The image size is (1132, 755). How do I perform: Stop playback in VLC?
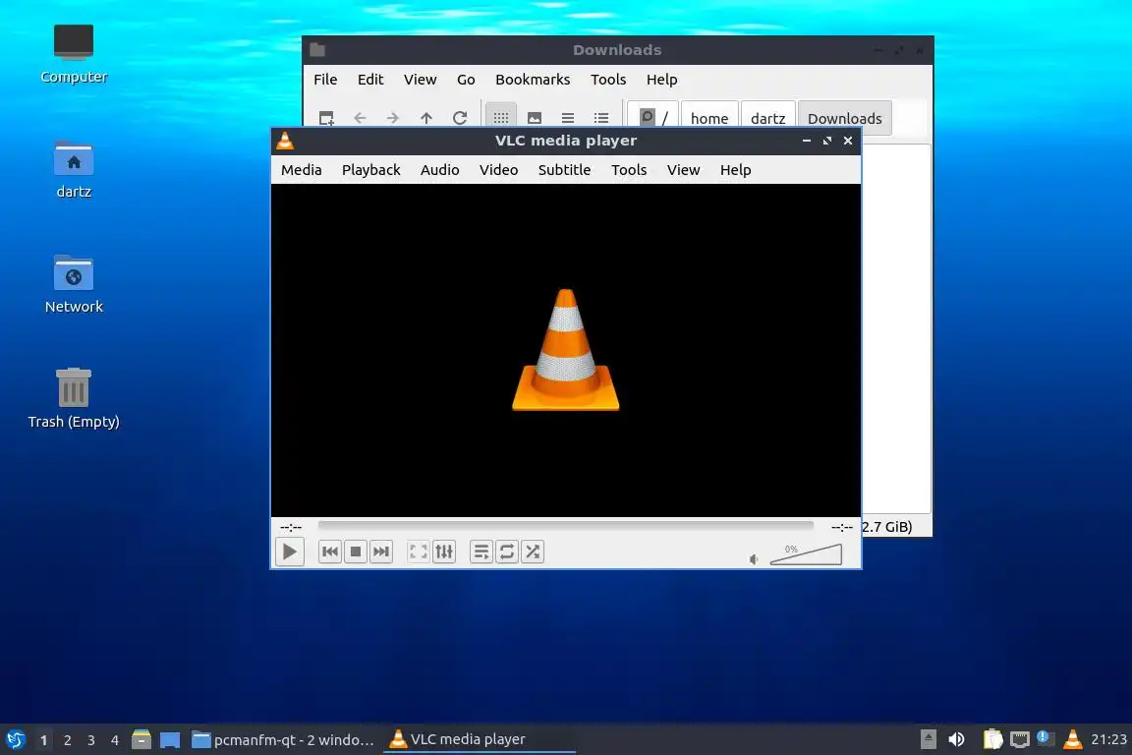click(355, 552)
